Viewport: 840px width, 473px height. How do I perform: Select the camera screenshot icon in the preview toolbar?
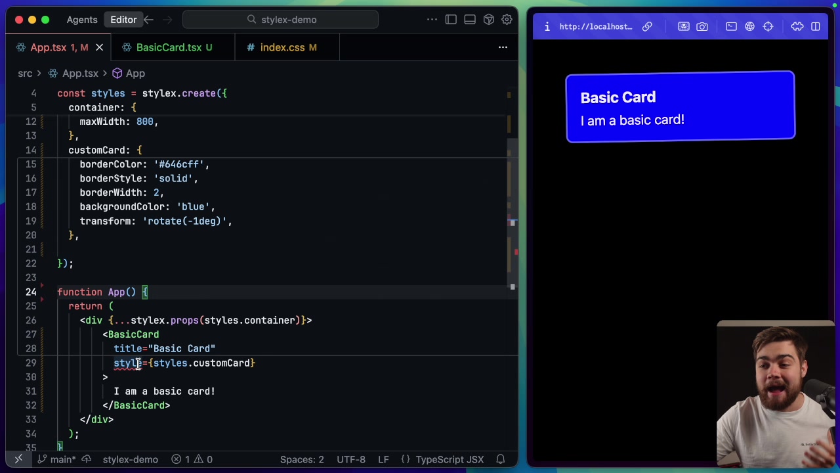[702, 26]
